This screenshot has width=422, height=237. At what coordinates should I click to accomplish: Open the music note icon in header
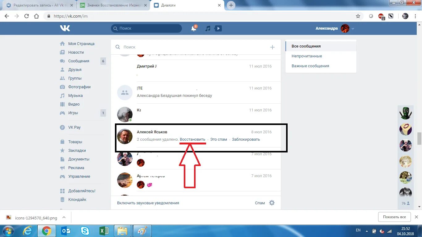click(x=208, y=28)
